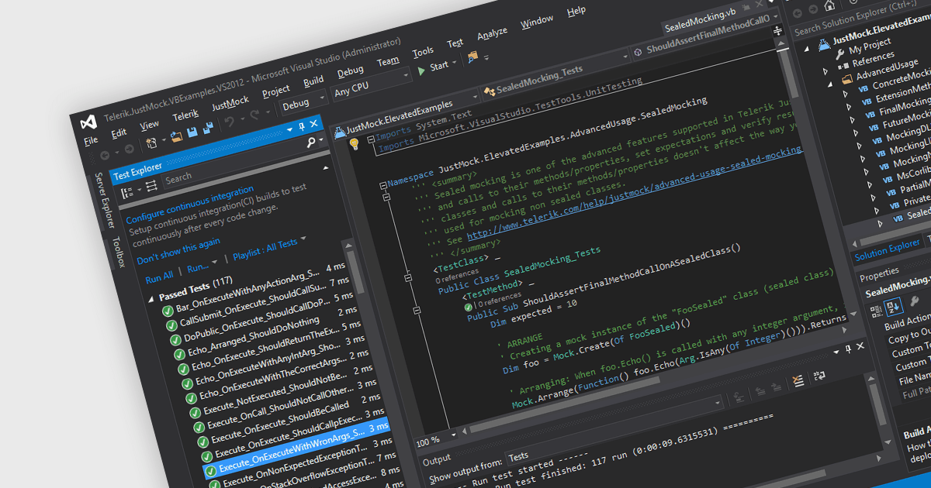Collapse the Imports code region
931x488 pixels.
[371, 139]
